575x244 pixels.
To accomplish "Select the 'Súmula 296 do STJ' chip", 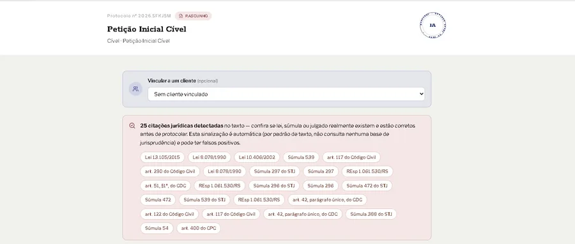I will pos(274,186).
